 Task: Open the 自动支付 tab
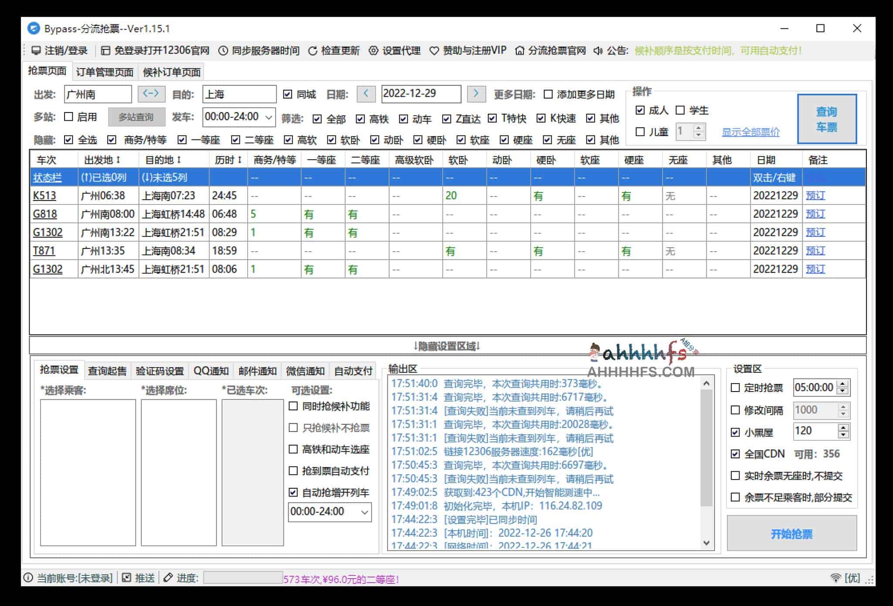[353, 371]
